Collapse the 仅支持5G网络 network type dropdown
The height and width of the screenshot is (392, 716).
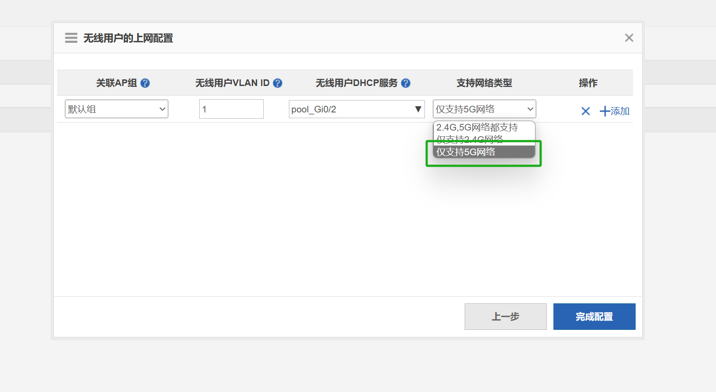pos(484,109)
